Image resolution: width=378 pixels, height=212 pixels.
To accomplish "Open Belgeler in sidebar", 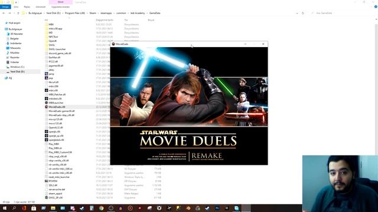I will pos(14,38).
